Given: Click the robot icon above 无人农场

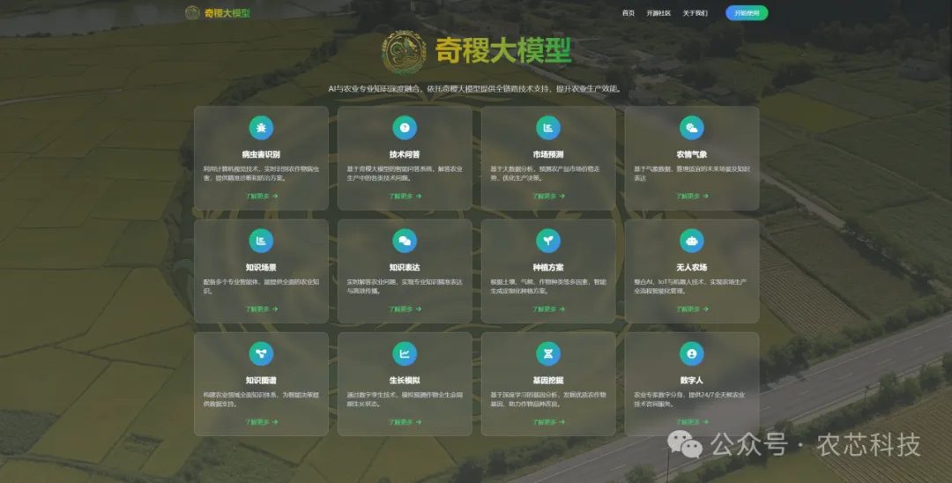Looking at the screenshot, I should (x=692, y=241).
